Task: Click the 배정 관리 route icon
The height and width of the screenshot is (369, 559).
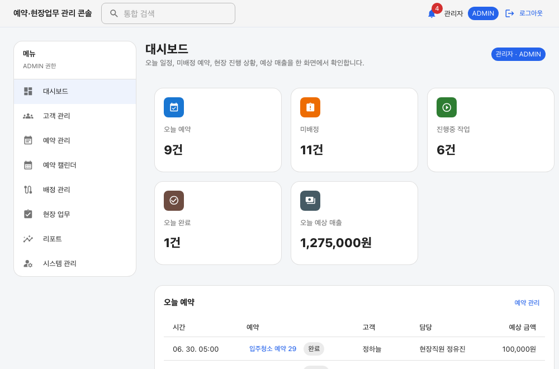Action: [28, 190]
